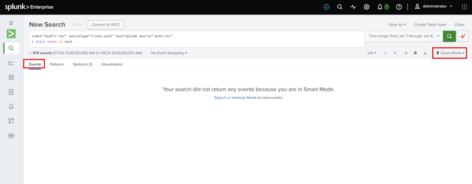Screen dimensions: 472x184
Task: Open the time range picker dropdown
Action: (x=404, y=36)
